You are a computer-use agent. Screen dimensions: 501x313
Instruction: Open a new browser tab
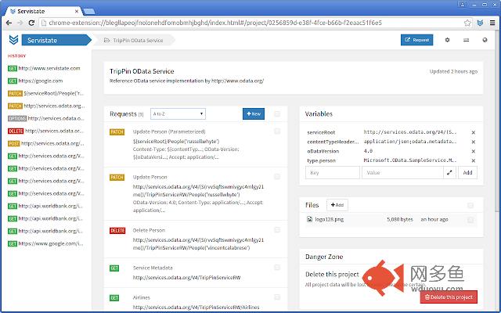click(89, 11)
